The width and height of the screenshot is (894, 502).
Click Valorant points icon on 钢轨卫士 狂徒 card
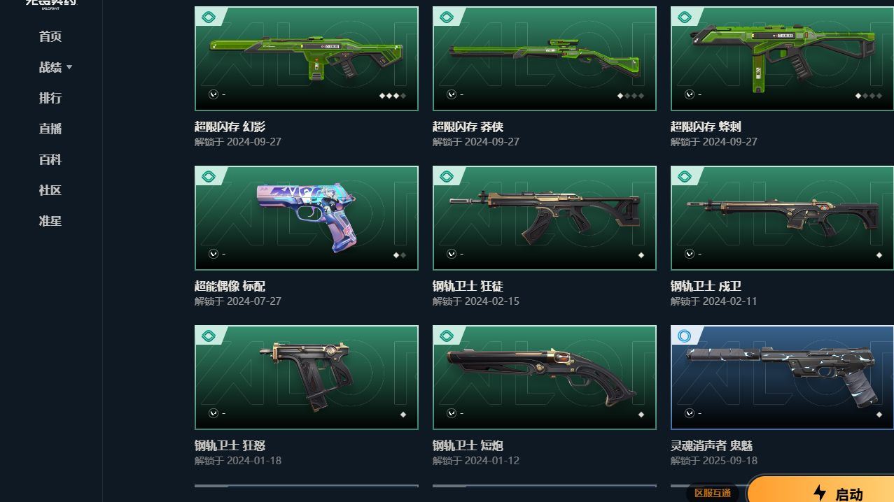pyautogui.click(x=452, y=254)
